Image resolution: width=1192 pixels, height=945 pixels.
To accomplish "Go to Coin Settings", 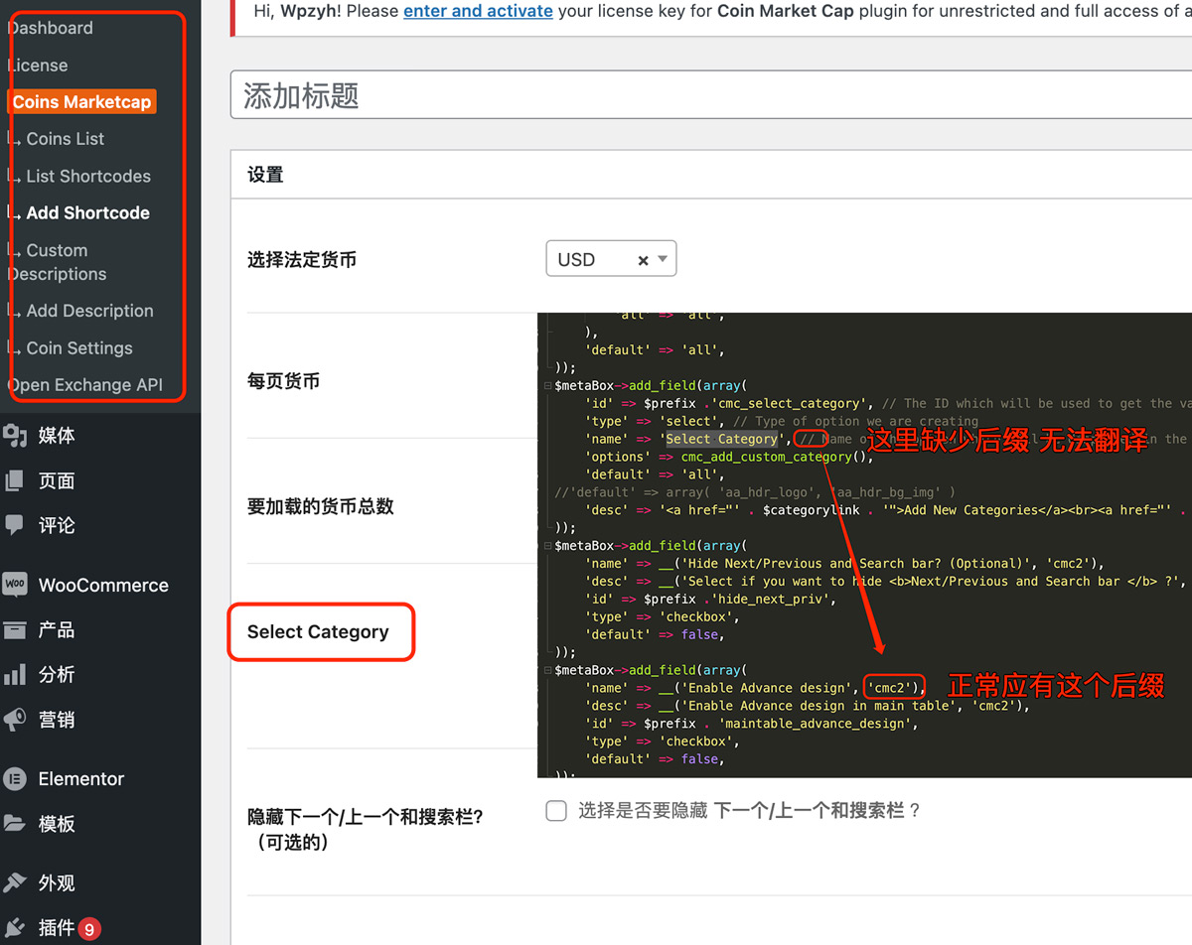I will click(x=79, y=348).
